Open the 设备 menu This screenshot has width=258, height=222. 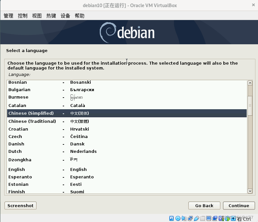point(65,16)
